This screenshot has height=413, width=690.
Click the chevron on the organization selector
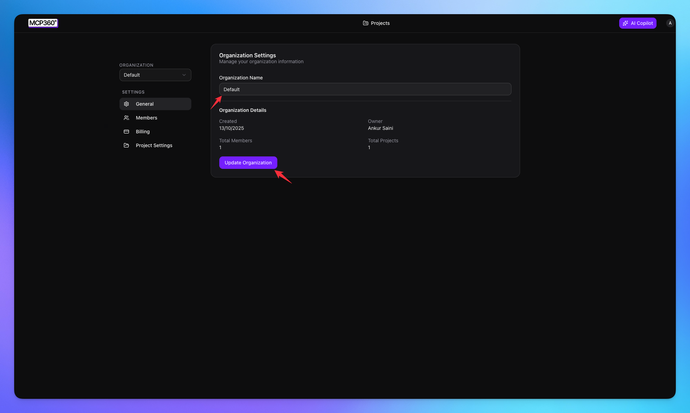tap(184, 75)
